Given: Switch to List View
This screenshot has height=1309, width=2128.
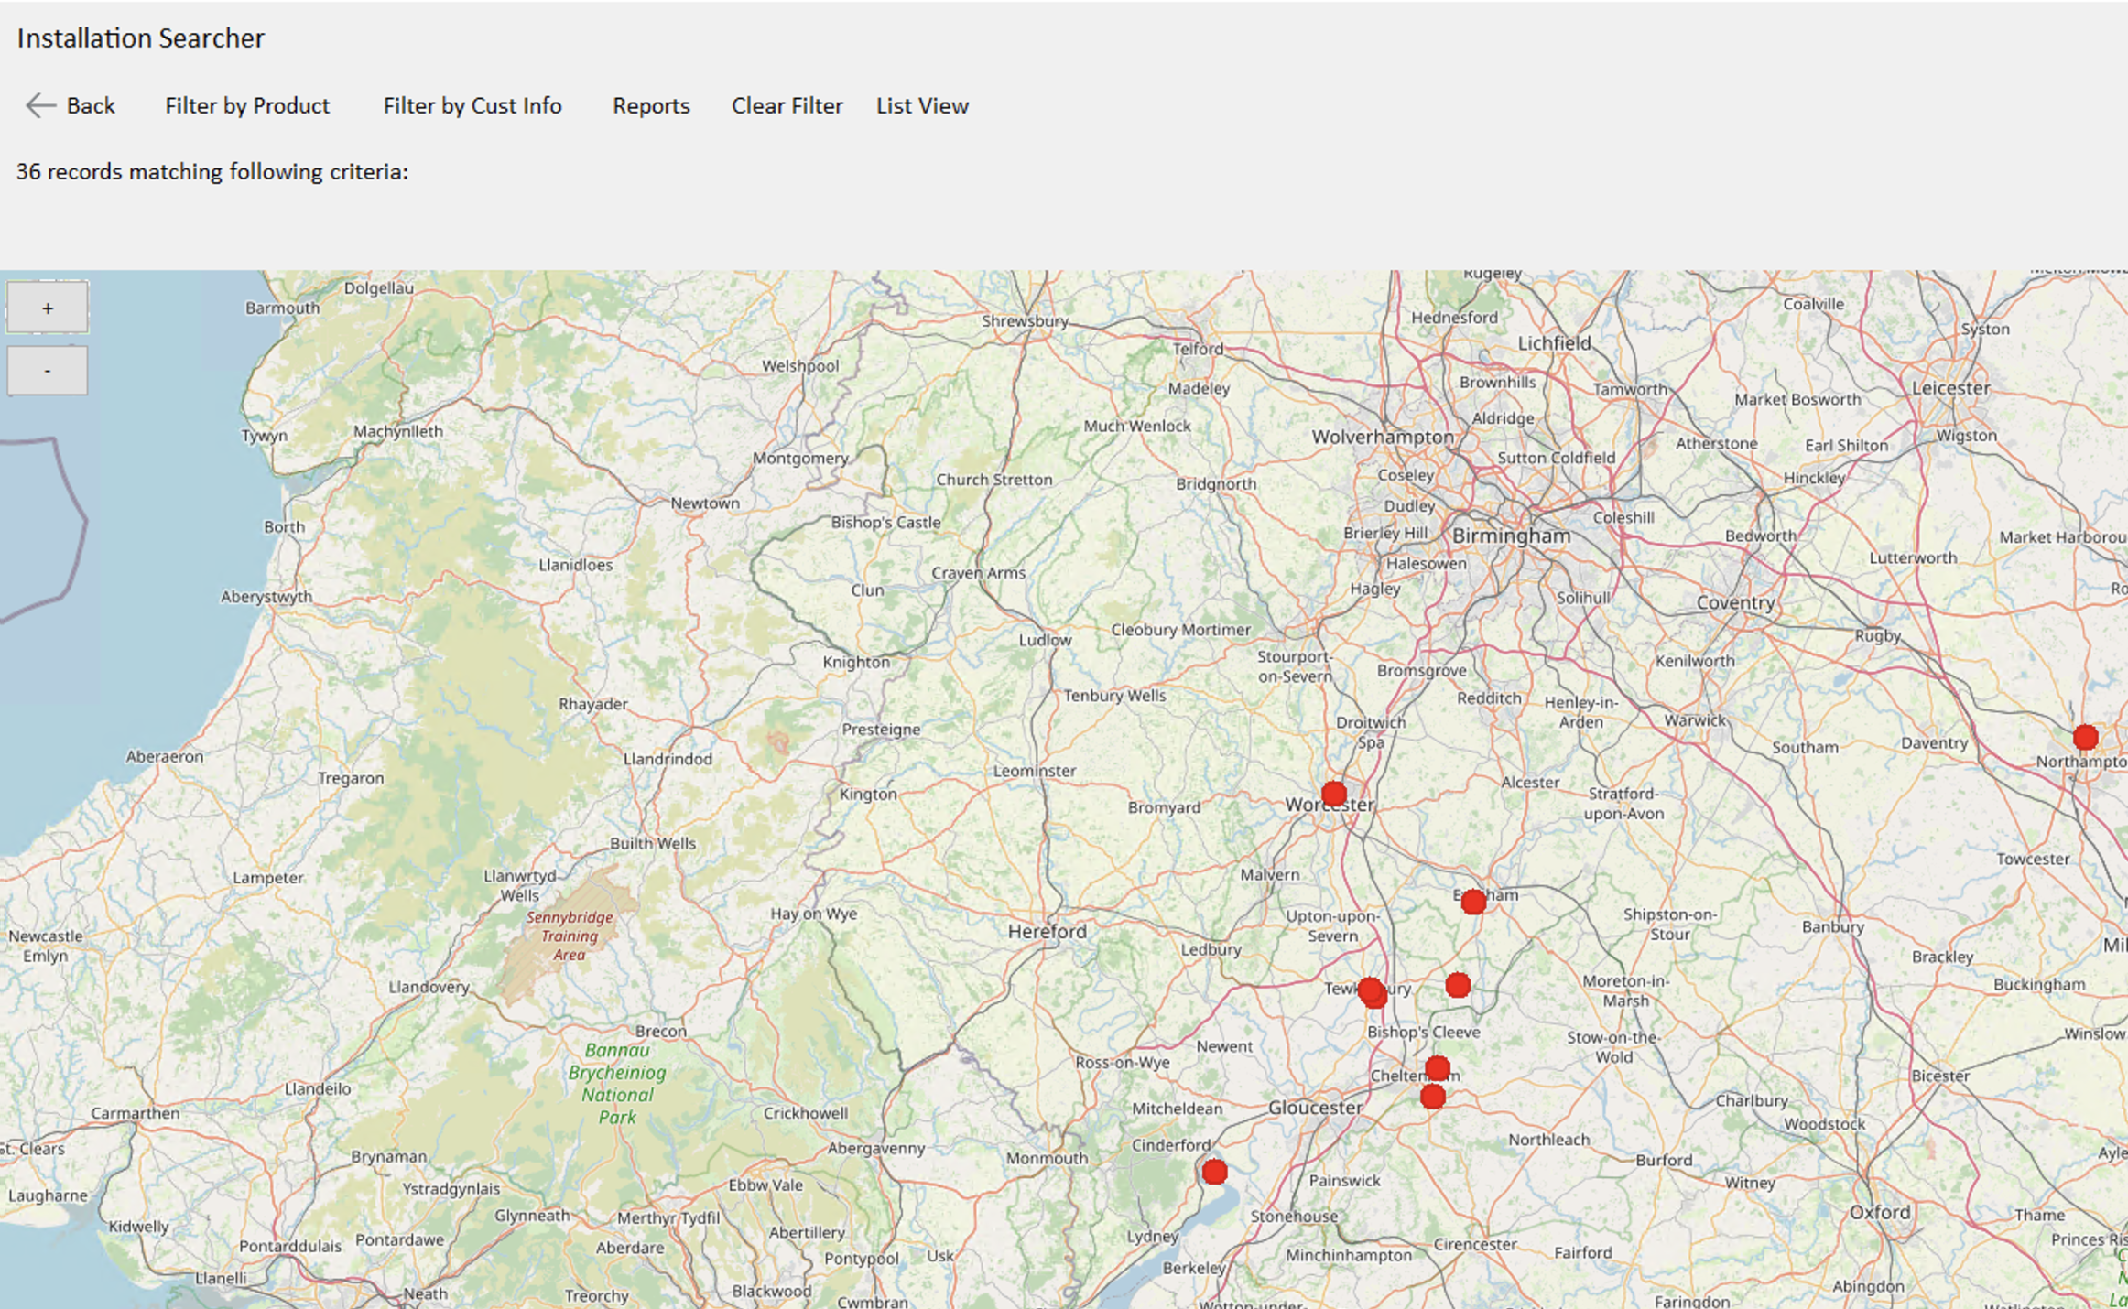Looking at the screenshot, I should pyautogui.click(x=922, y=106).
